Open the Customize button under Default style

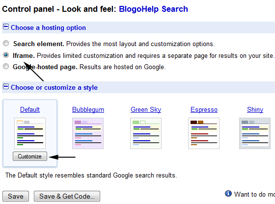pos(30,156)
